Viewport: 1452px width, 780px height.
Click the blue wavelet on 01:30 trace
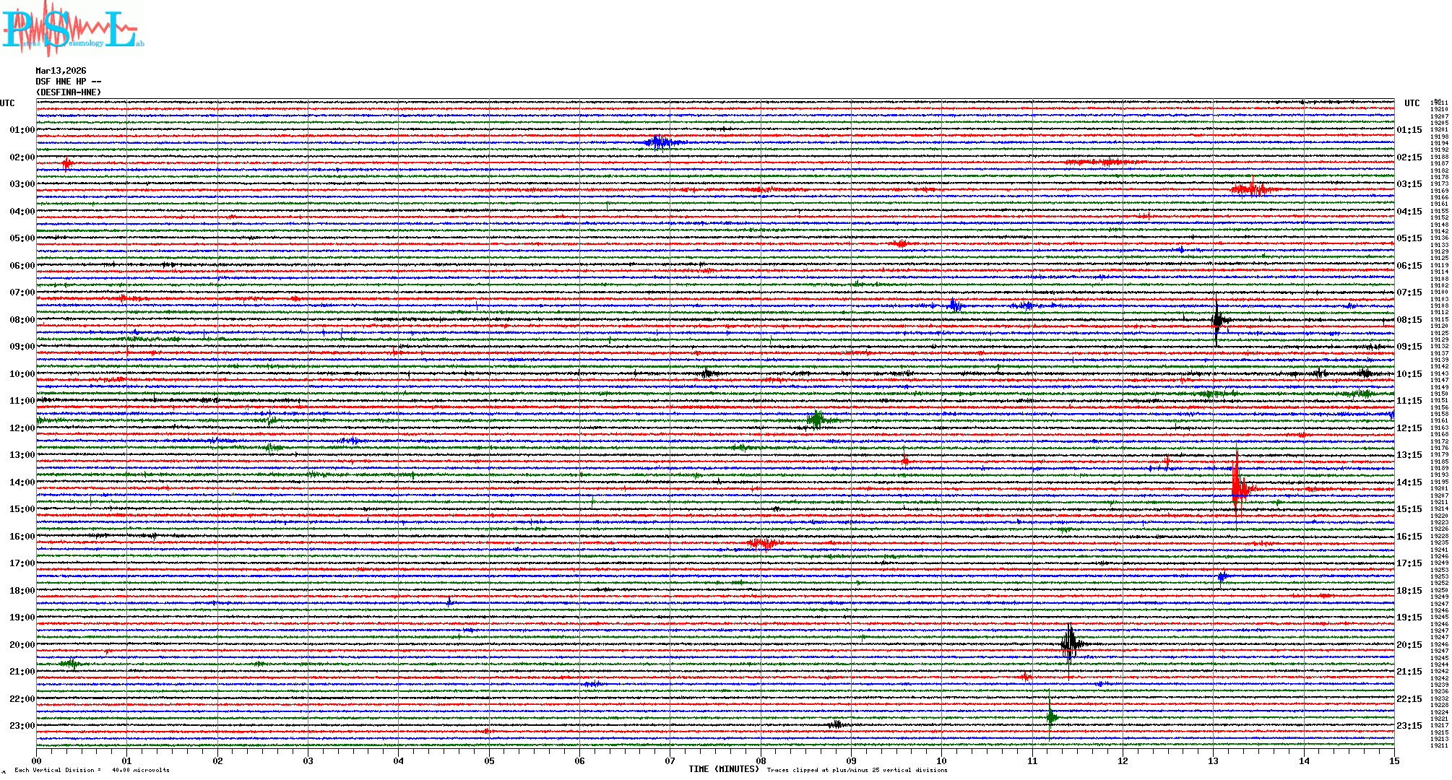point(658,142)
